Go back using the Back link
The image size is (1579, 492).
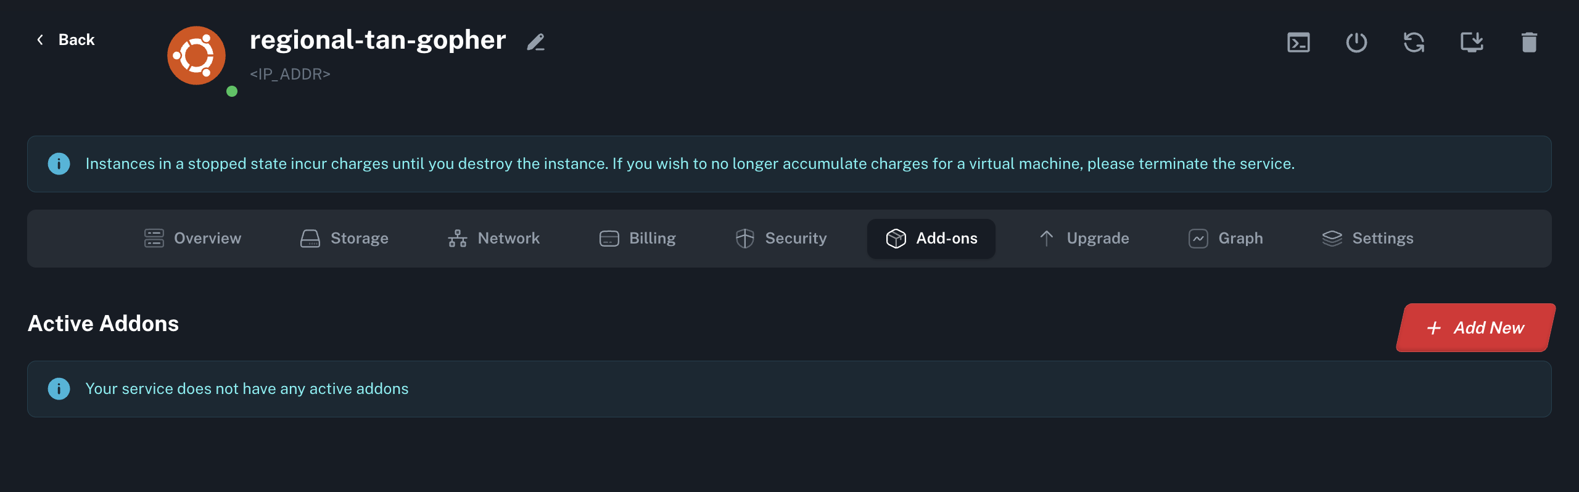[65, 40]
